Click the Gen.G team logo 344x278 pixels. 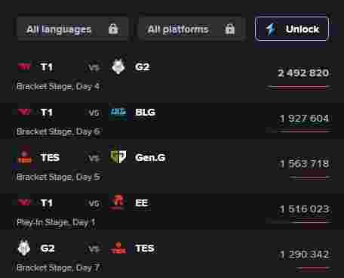118,157
